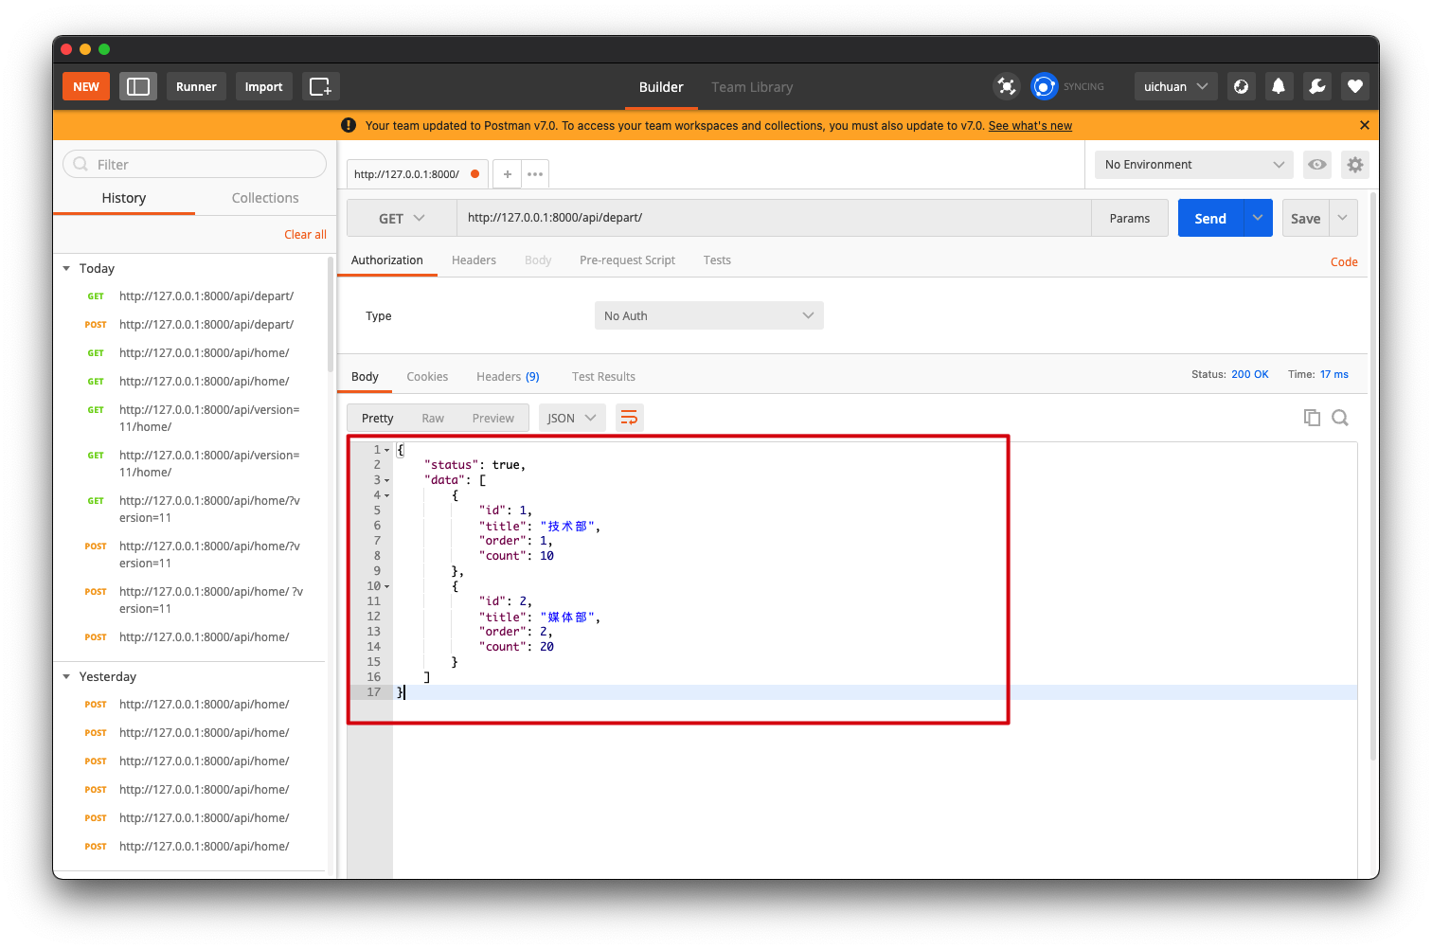Open the GET method dropdown
Image resolution: width=1432 pixels, height=949 pixels.
[x=402, y=218]
